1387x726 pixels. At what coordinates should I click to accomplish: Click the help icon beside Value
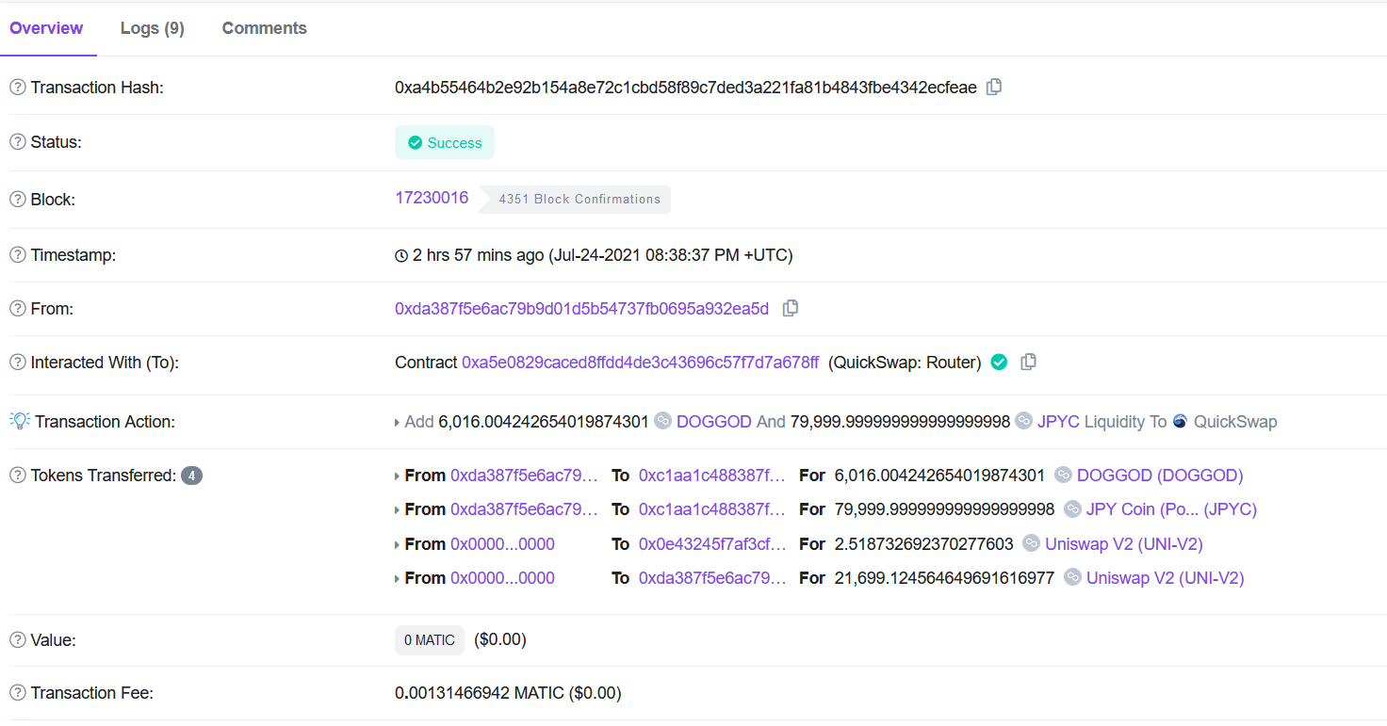click(17, 640)
